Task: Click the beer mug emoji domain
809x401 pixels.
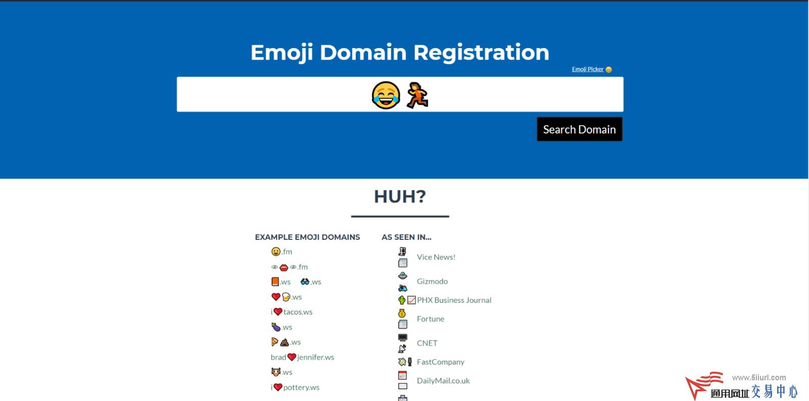Action: tap(286, 297)
